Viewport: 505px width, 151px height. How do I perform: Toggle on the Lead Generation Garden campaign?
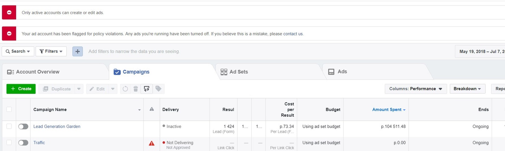coord(23,127)
